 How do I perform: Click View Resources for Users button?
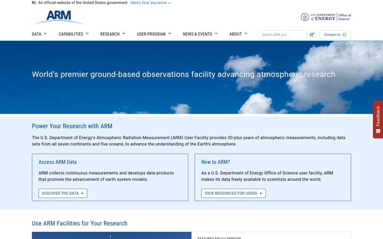(234, 193)
